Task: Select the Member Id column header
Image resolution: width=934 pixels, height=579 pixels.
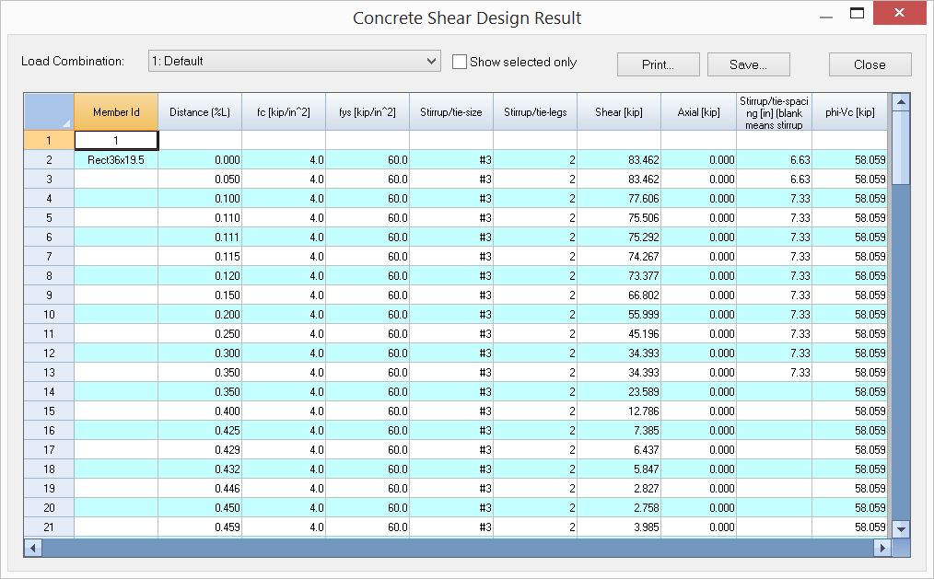Action: [115, 110]
